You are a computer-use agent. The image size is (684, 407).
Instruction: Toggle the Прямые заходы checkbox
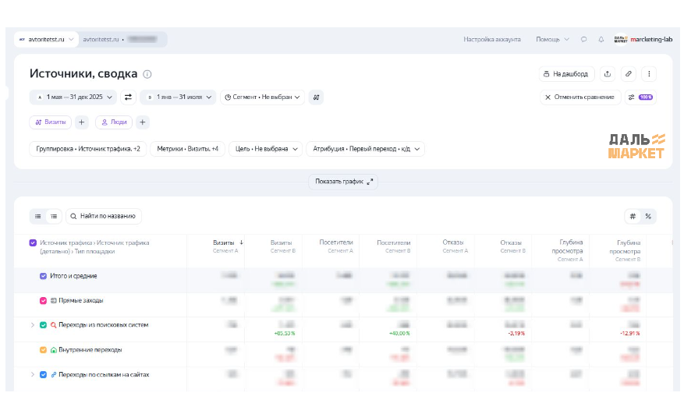[43, 300]
